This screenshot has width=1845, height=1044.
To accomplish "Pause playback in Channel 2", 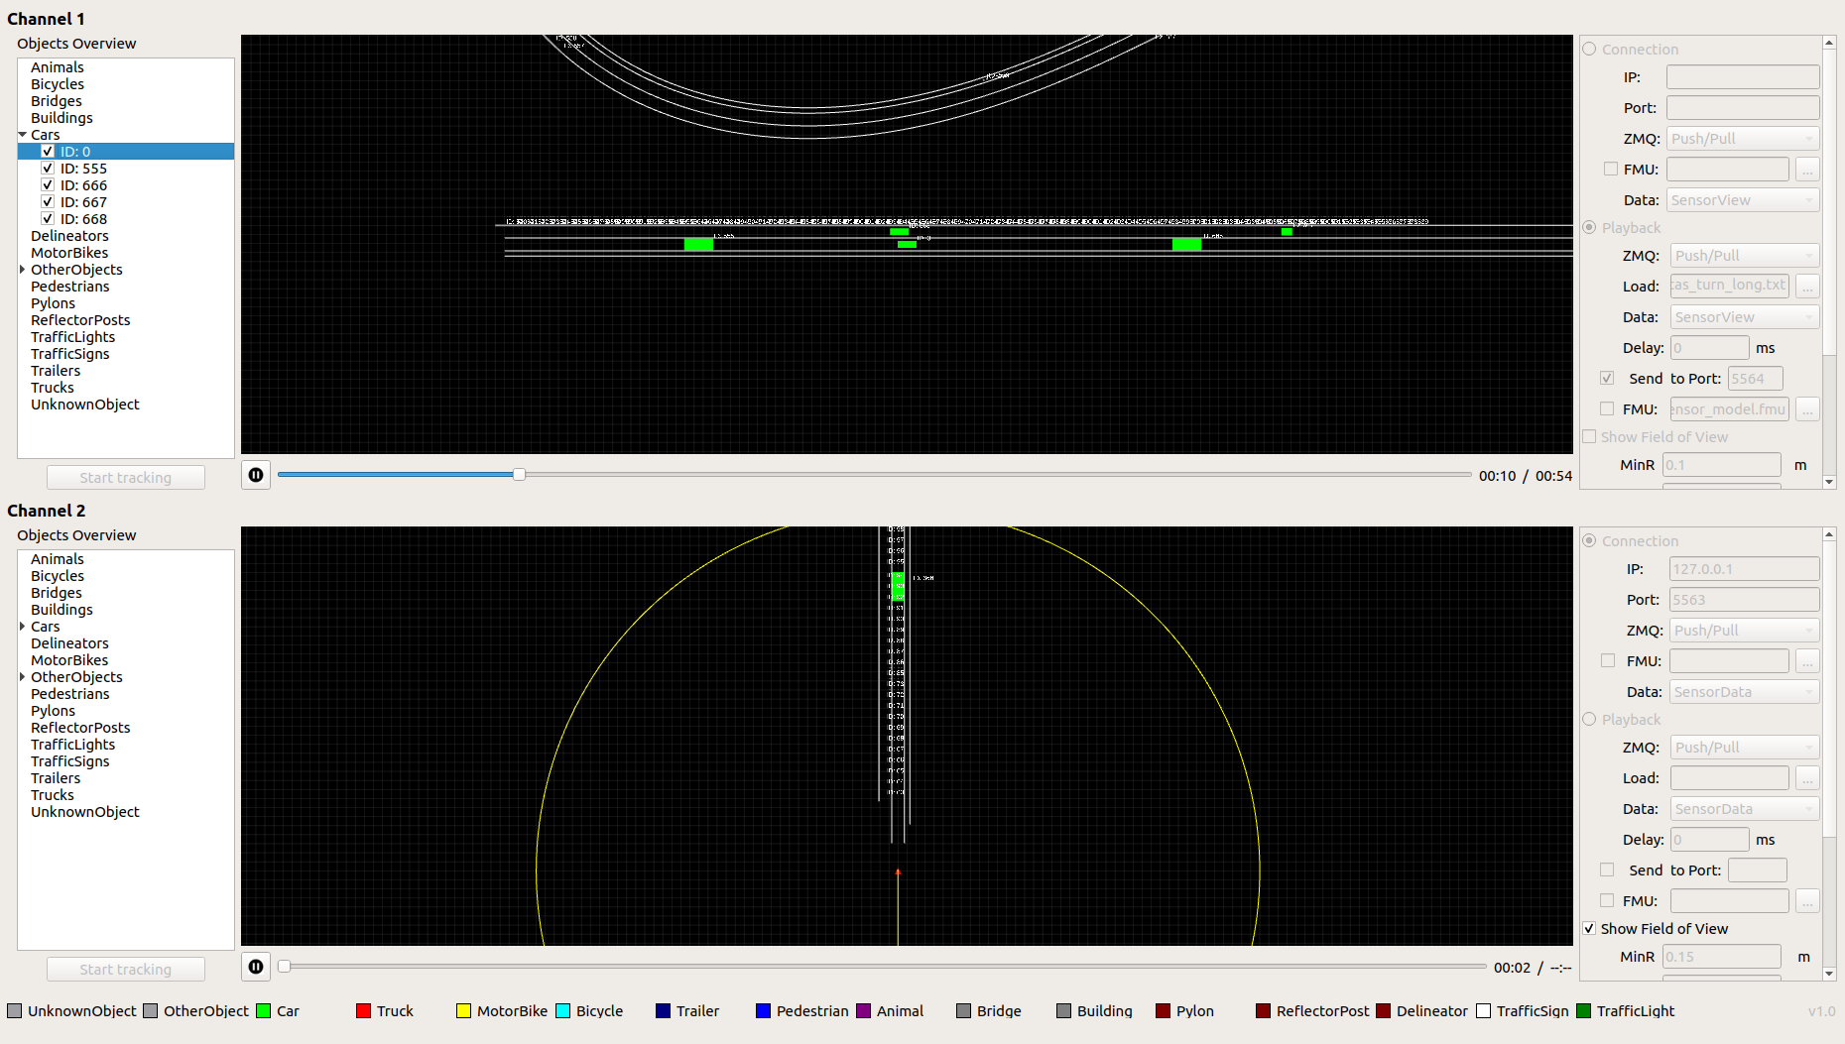I will pos(256,967).
